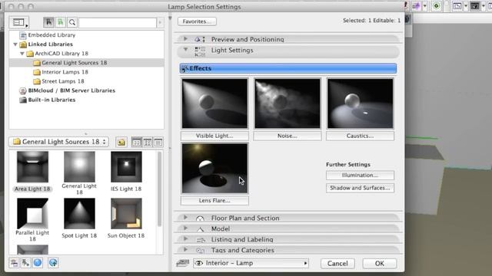Click the window layout icon in ArchiCAD toolbar

(x=457, y=6)
